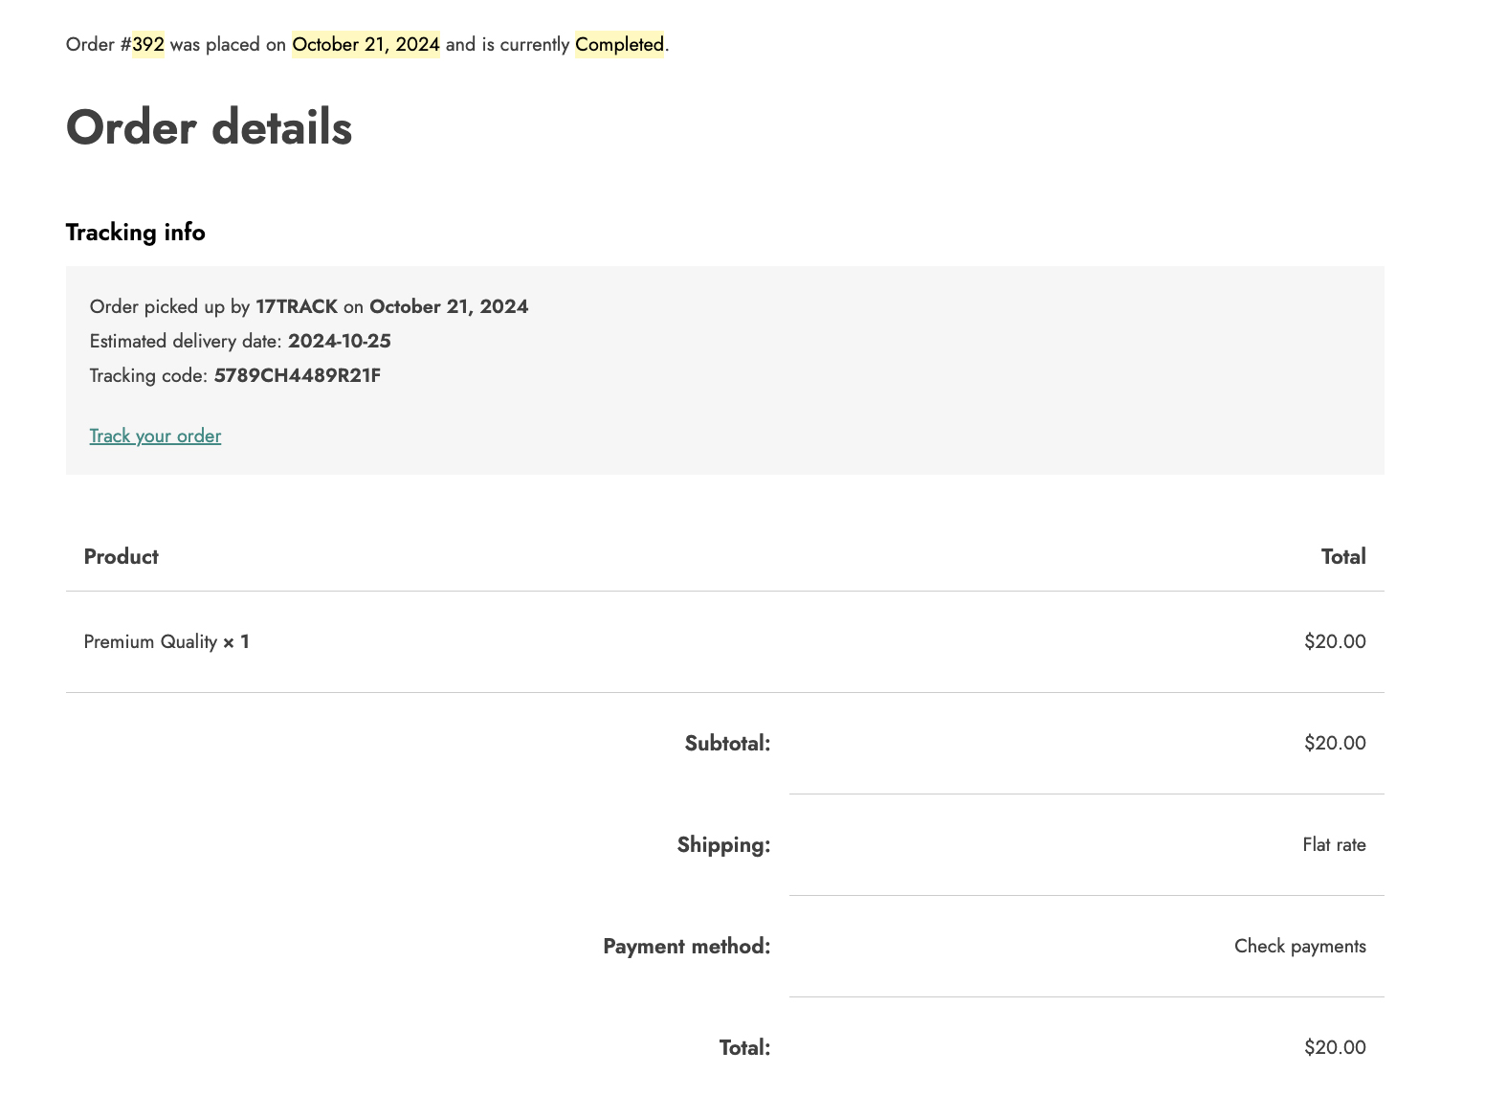This screenshot has width=1485, height=1096.
Task: Select the Check payments value
Action: click(1299, 947)
